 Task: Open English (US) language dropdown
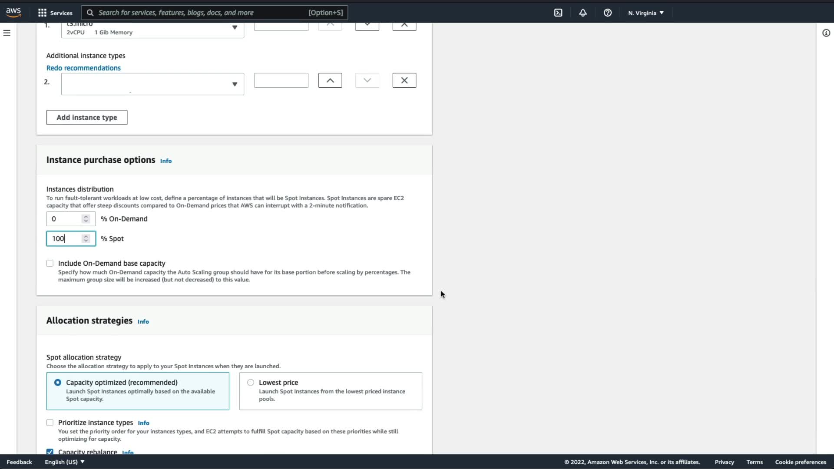64,462
